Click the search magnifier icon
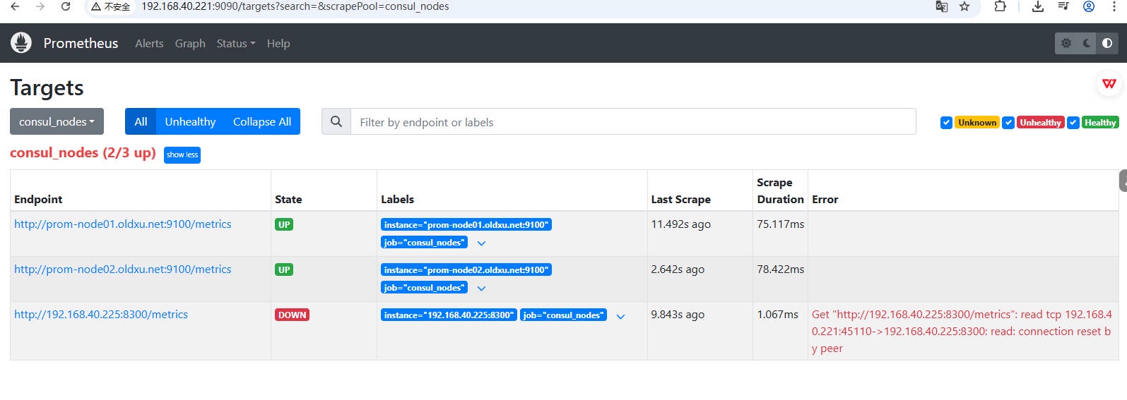This screenshot has width=1127, height=400. click(336, 122)
